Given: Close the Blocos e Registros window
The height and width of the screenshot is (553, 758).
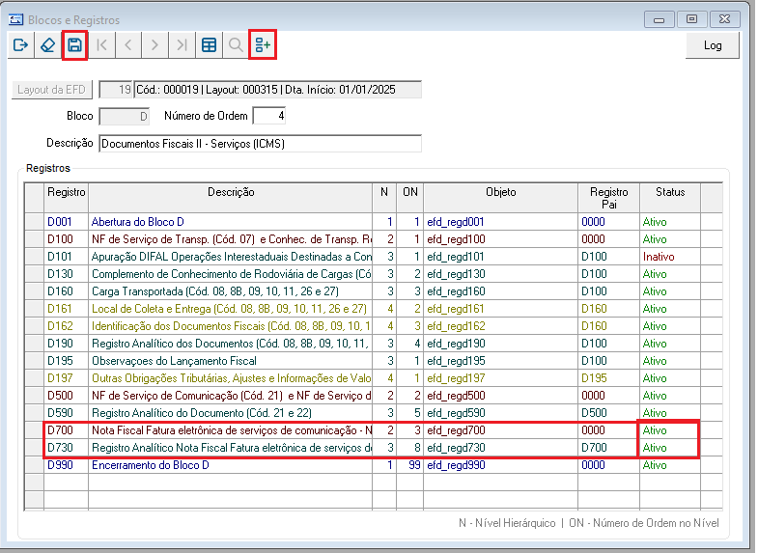Looking at the screenshot, I should click(x=724, y=19).
